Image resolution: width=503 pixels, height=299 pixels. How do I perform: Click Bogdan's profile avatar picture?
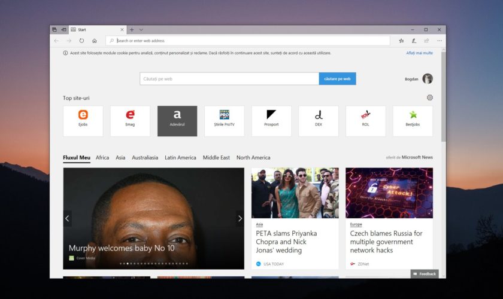[x=428, y=79]
